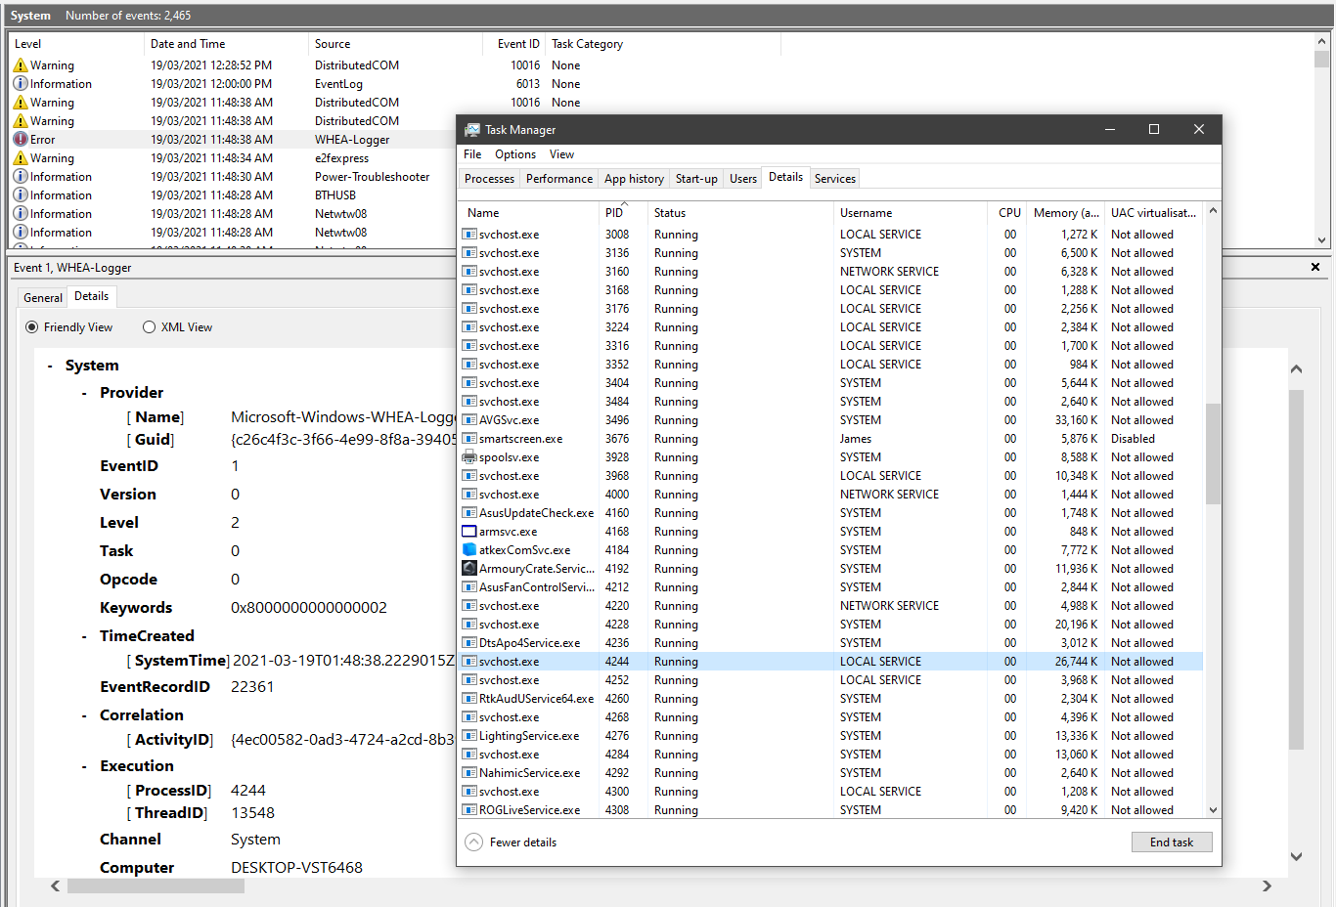
Task: Collapse the Execution node
Action: tap(84, 767)
